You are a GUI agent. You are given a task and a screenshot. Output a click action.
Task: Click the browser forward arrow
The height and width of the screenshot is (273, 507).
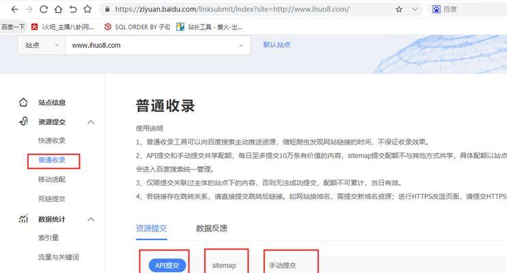pyautogui.click(x=29, y=10)
